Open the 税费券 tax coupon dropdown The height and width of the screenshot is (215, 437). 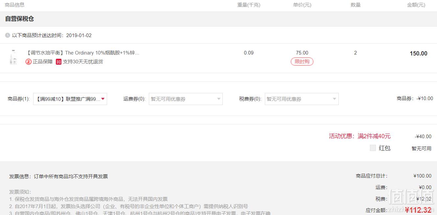point(302,99)
